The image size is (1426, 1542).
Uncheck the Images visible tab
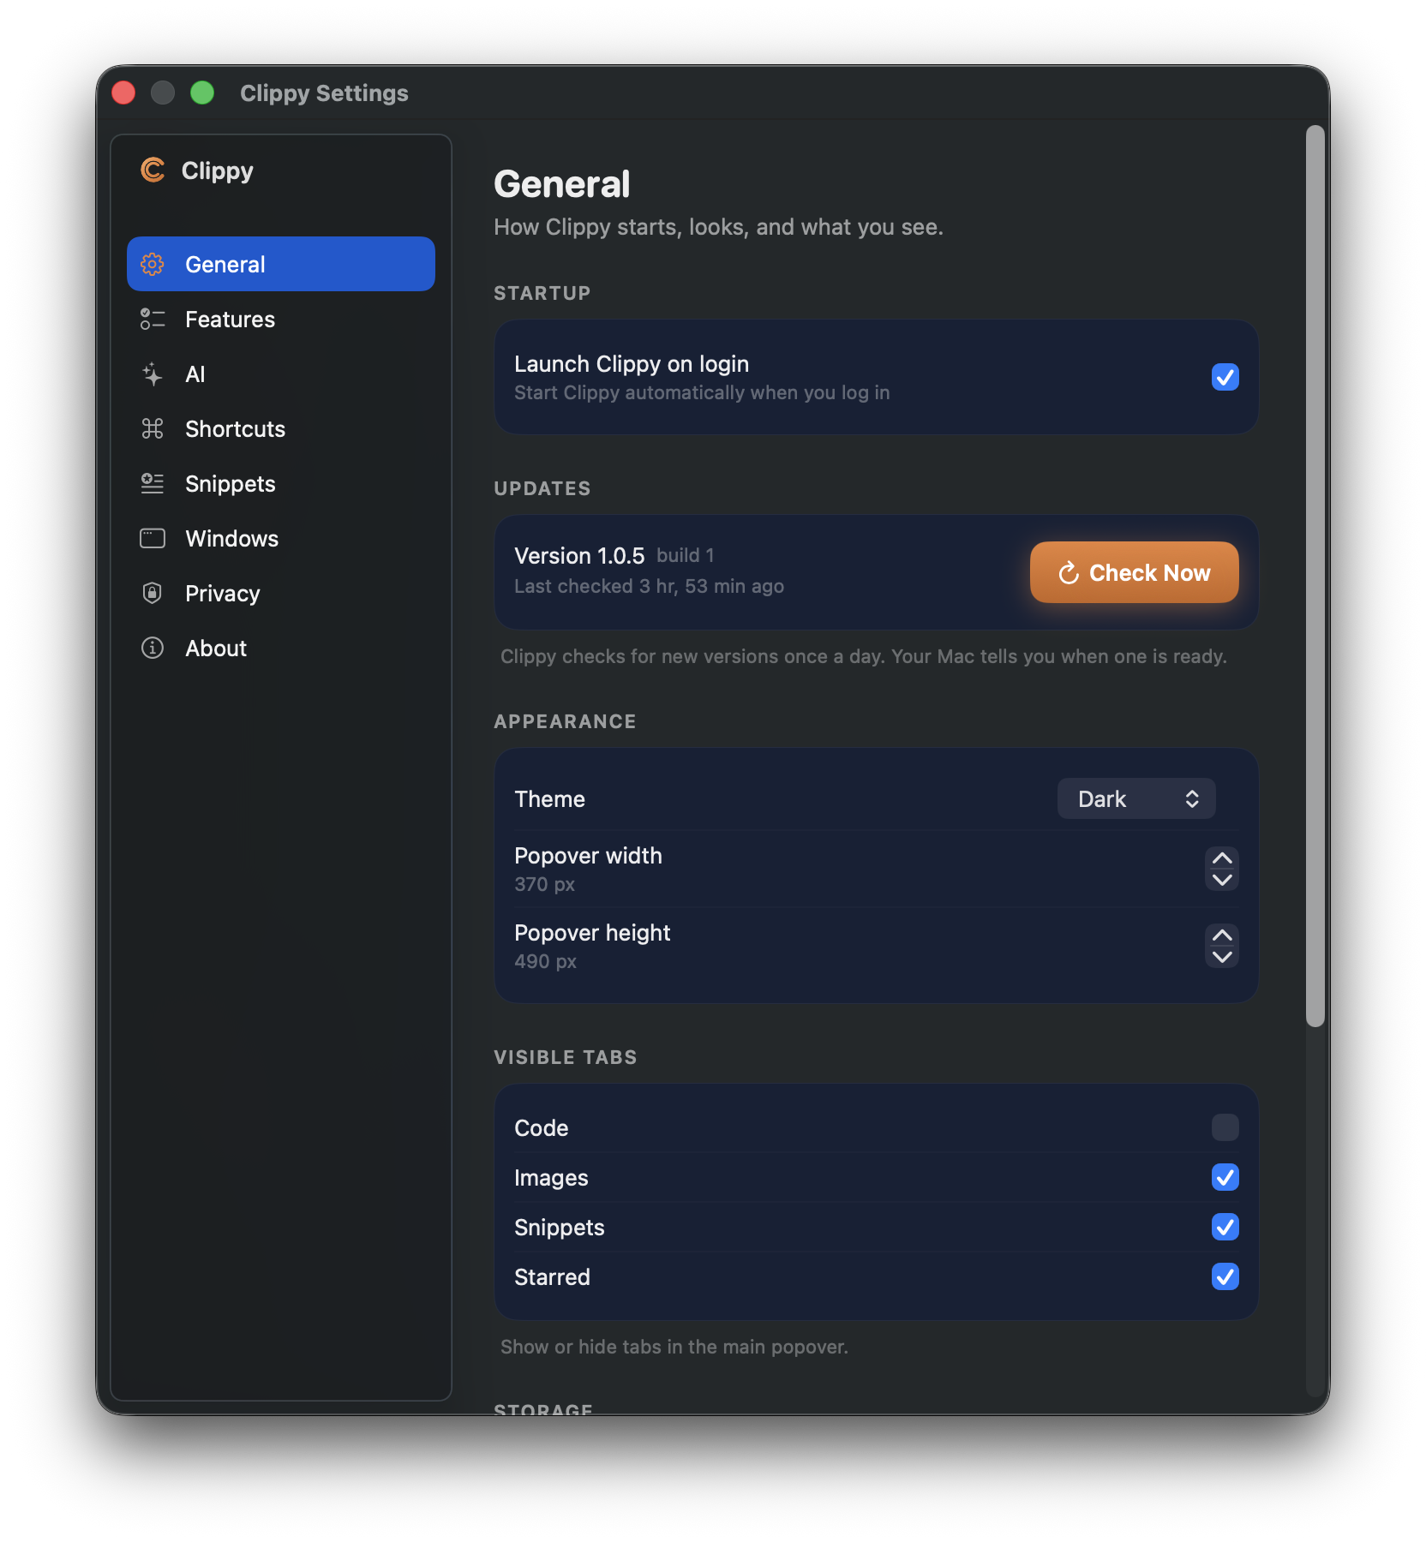click(x=1225, y=1177)
